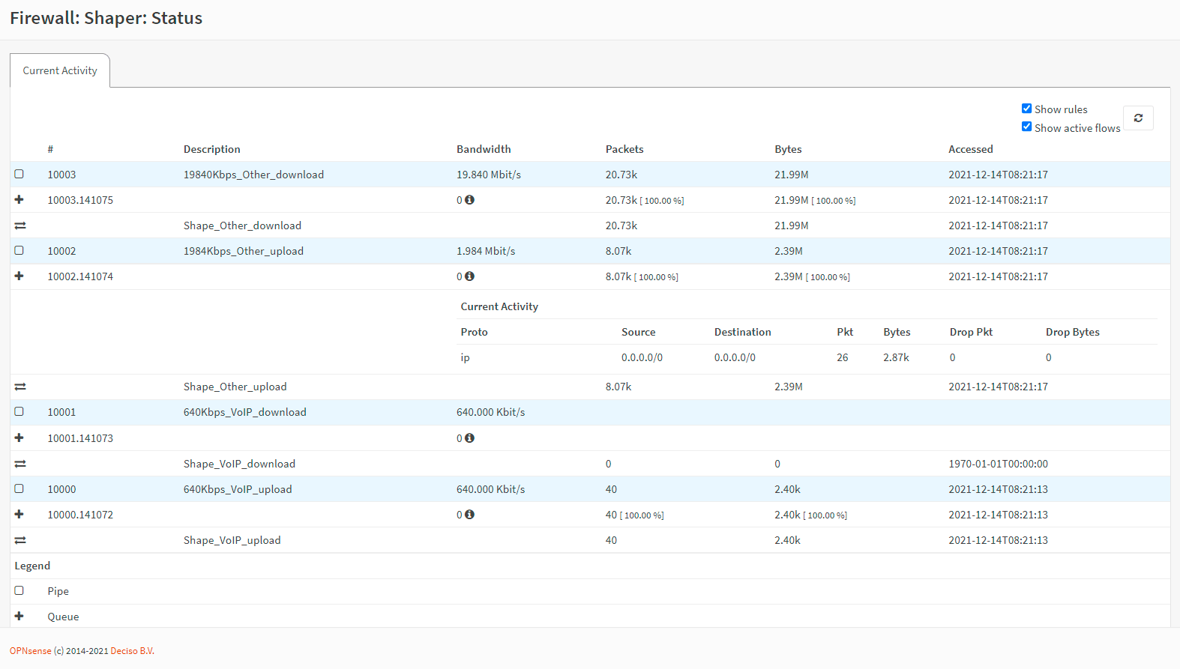The height and width of the screenshot is (669, 1180).
Task: Expand queue 10000.141072 with plus icon
Action: point(19,515)
